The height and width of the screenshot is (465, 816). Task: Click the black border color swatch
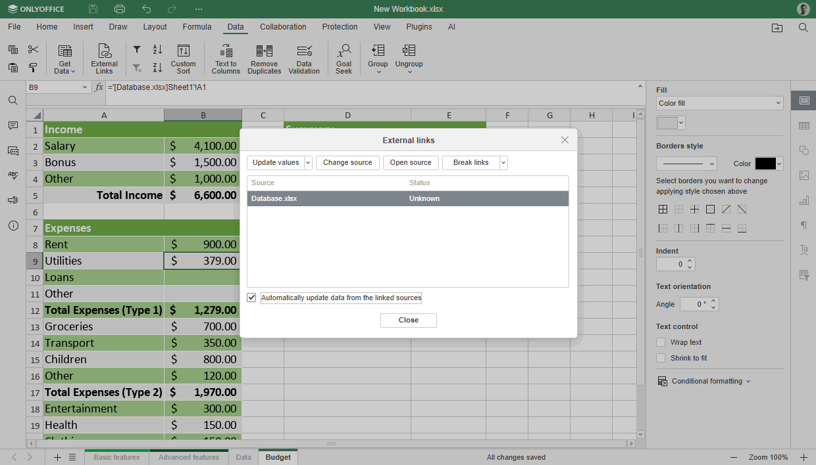coord(765,164)
